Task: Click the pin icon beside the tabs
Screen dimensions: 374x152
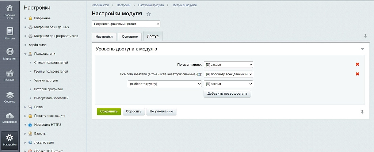Action: [x=365, y=36]
